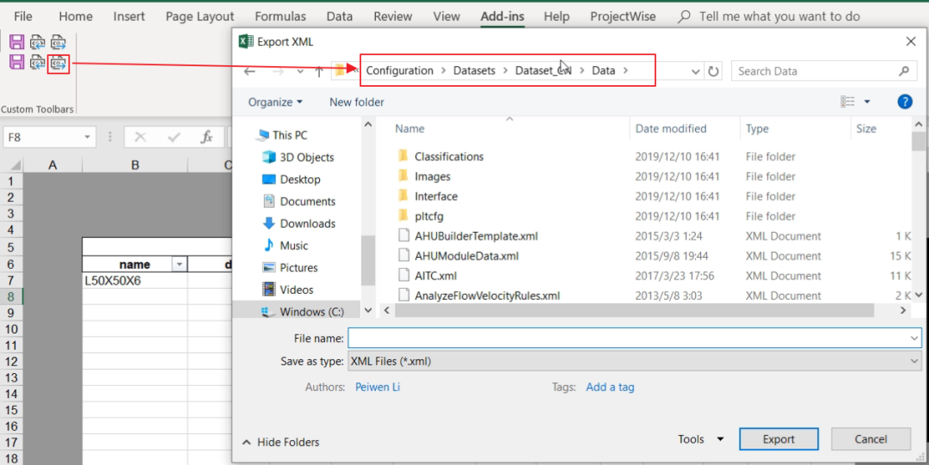Open dialog help with the blue question mark

[x=905, y=102]
